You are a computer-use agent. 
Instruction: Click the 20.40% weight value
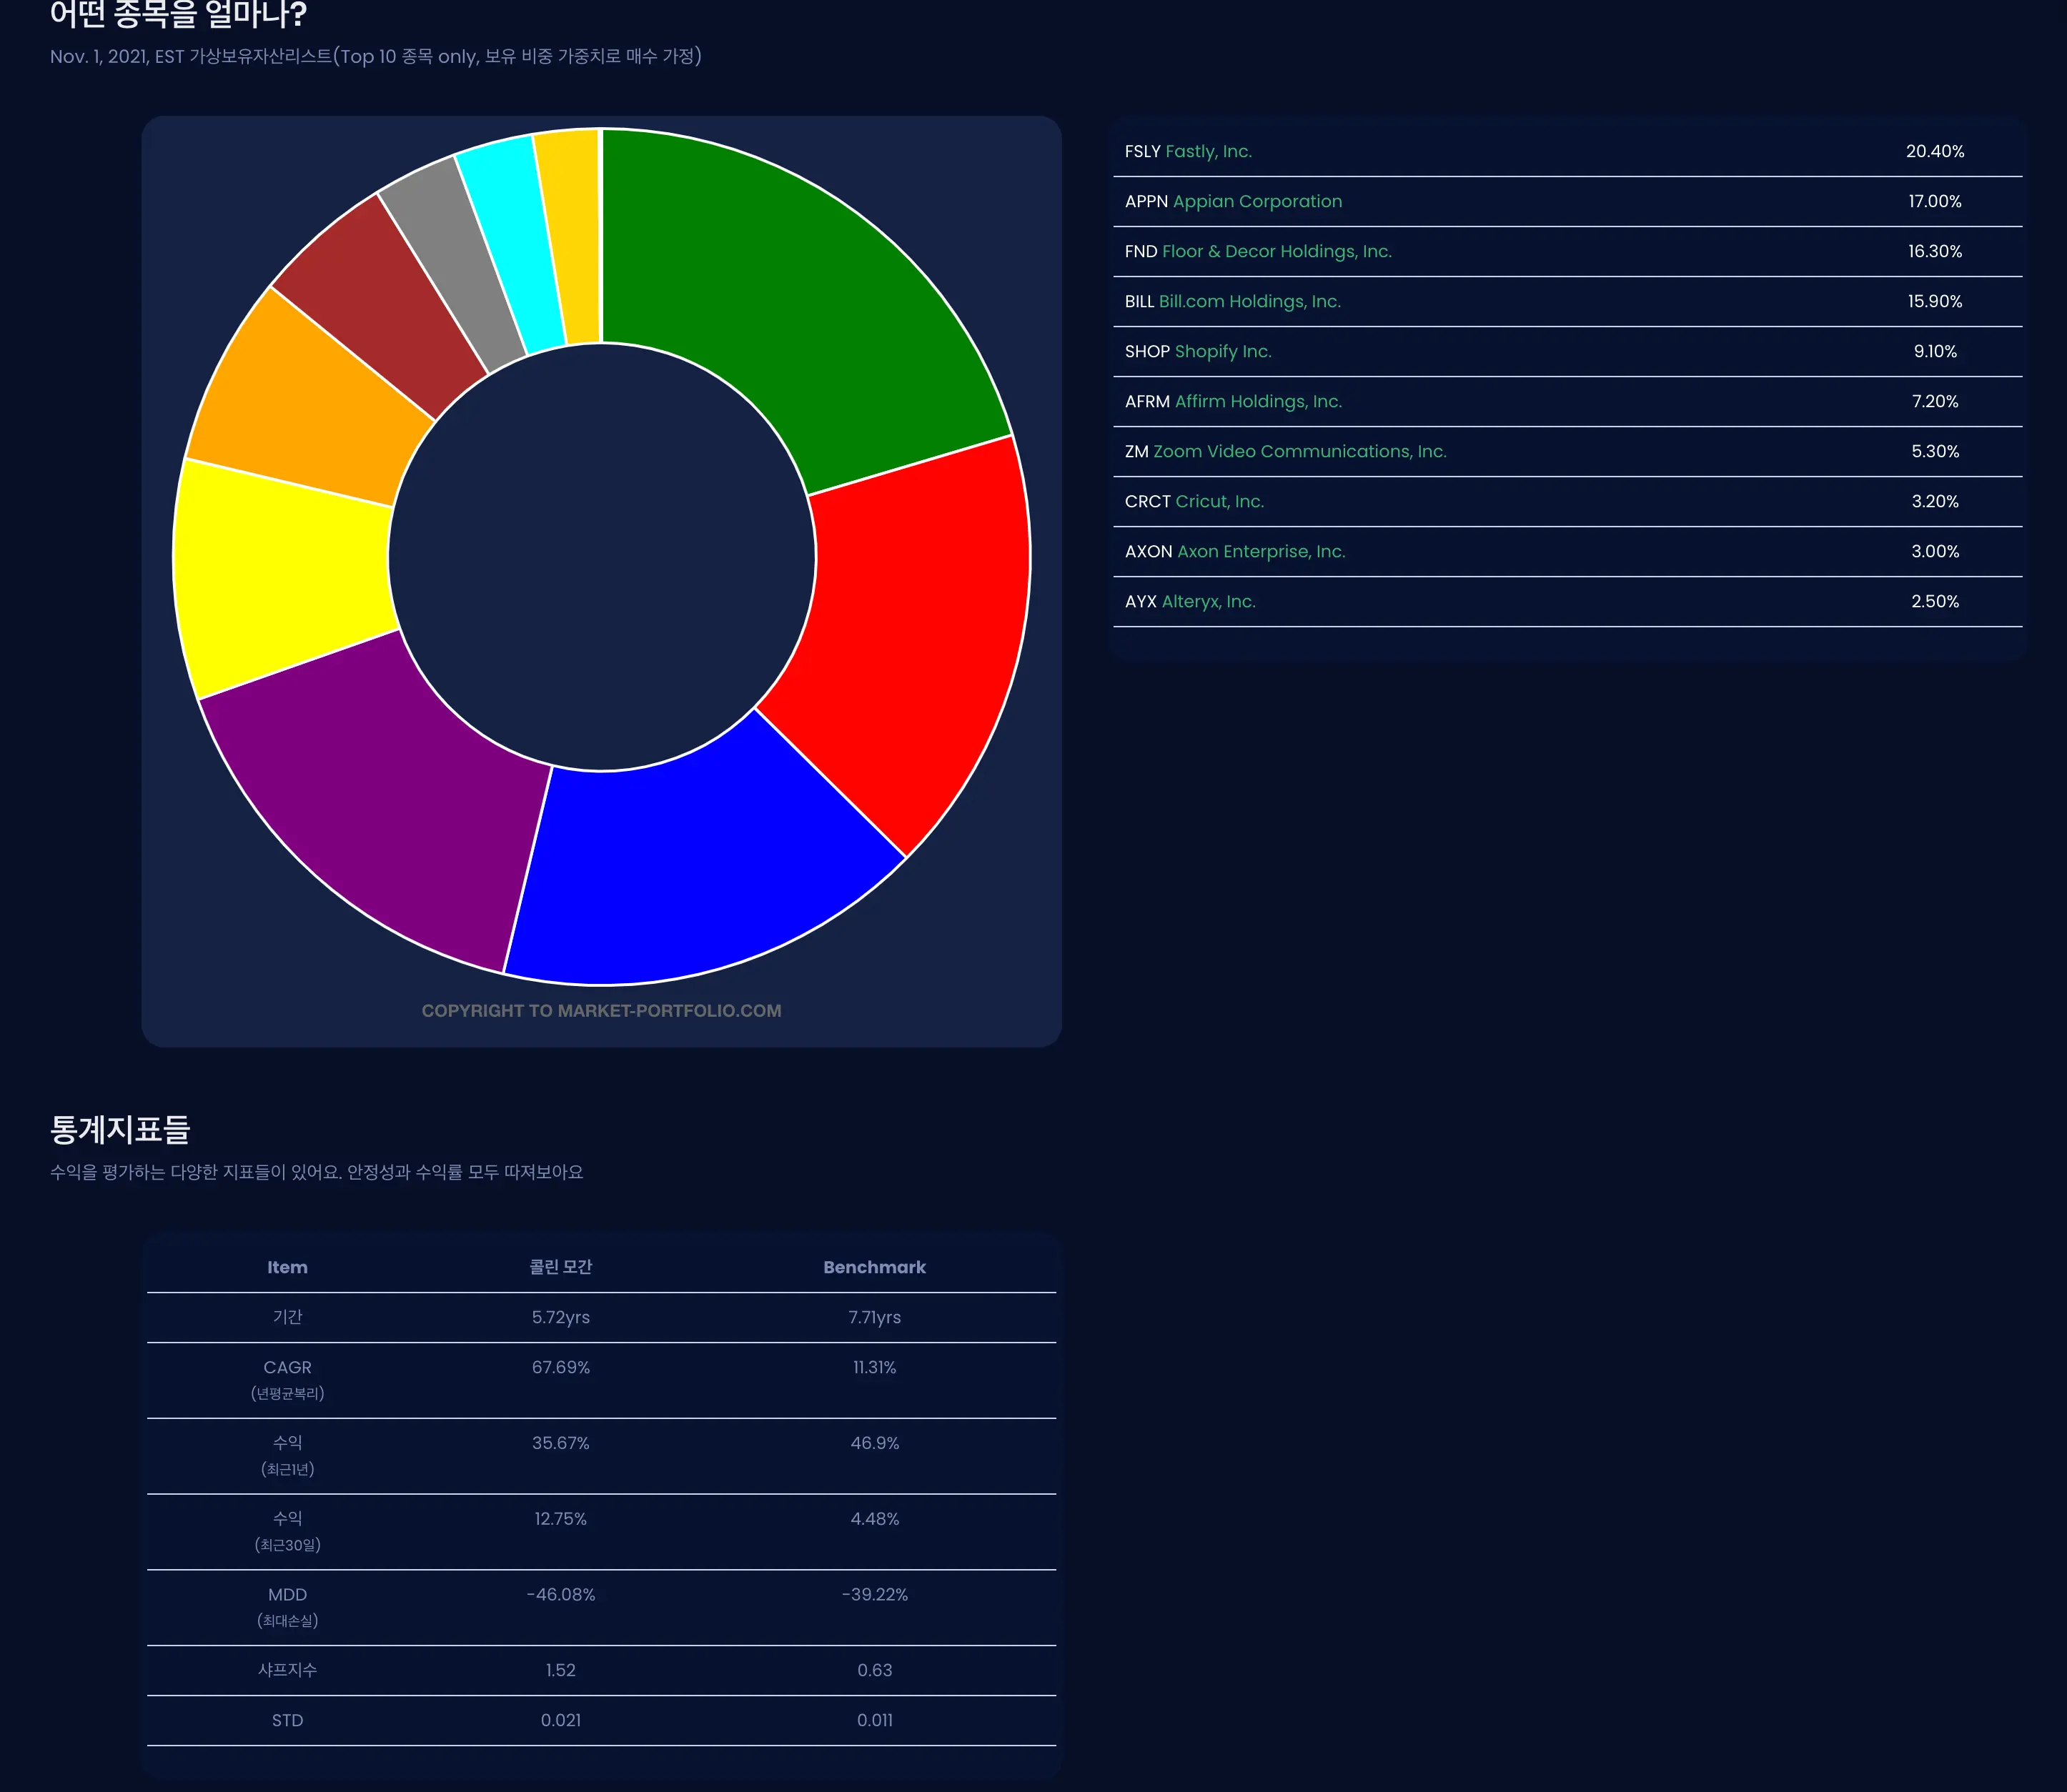(x=1935, y=151)
